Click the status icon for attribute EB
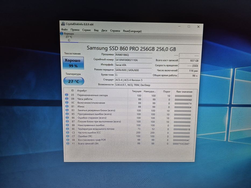Screen dimensions: 251x188 coord(68,140)
